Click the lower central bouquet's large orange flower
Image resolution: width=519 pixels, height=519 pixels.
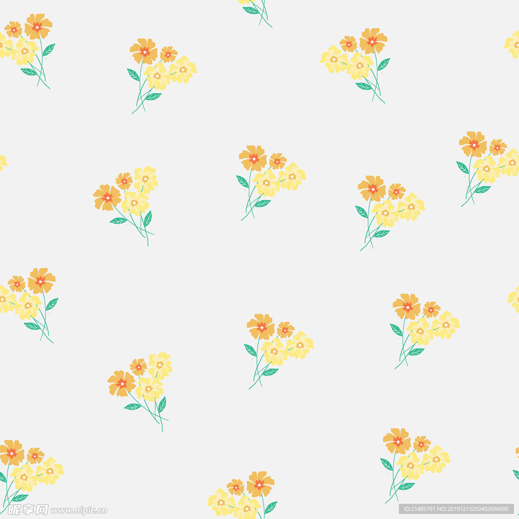click(261, 326)
